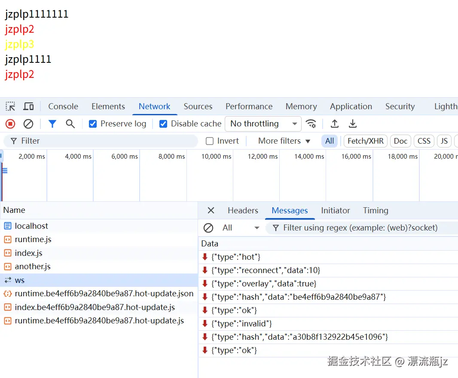Toggle the device toolbar icon

coord(28,106)
